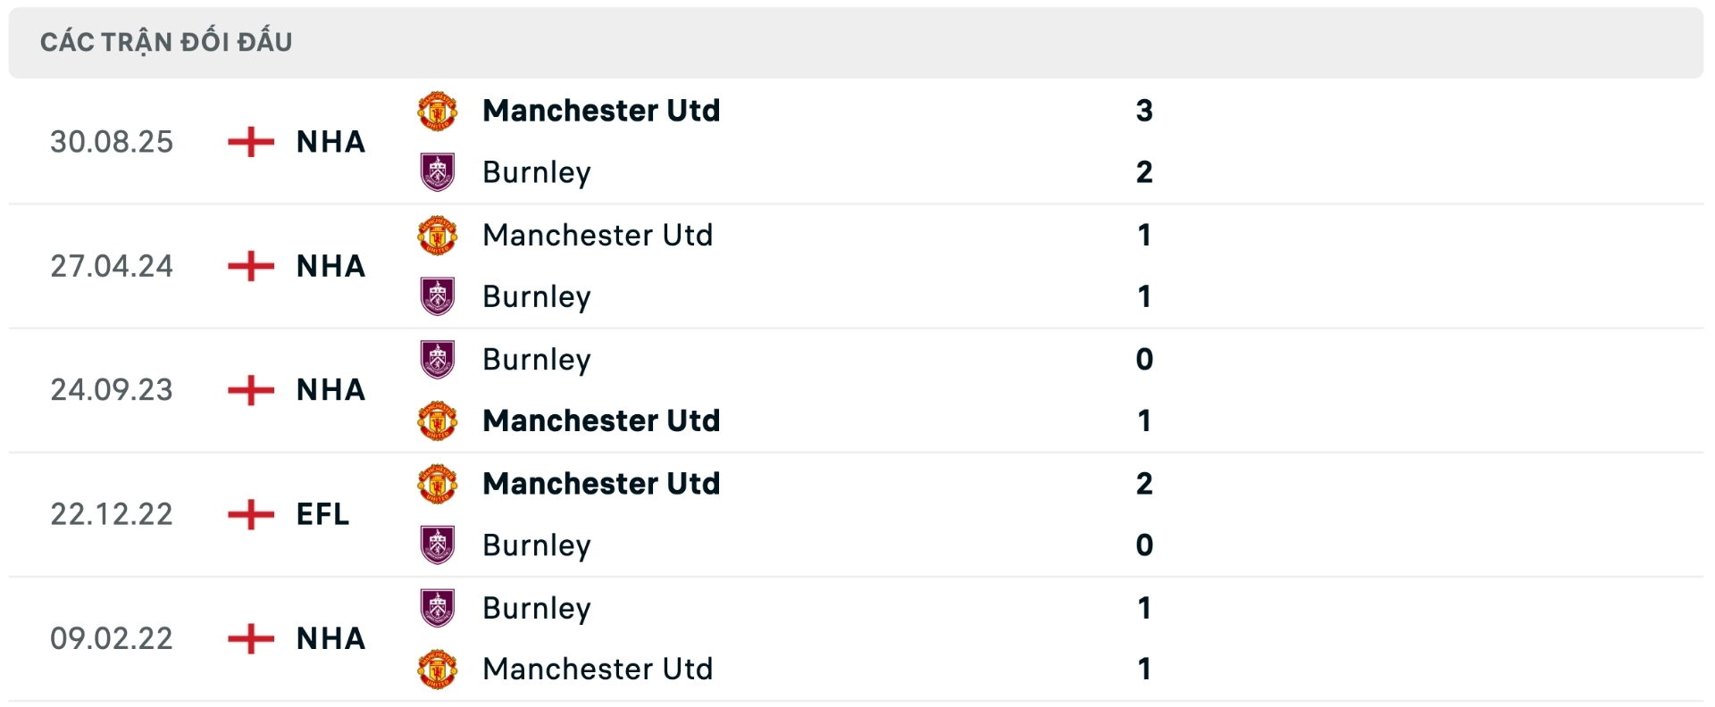Click the score 3 of Manchester Utd's latest win
This screenshot has height=707, width=1715.
1145,111
